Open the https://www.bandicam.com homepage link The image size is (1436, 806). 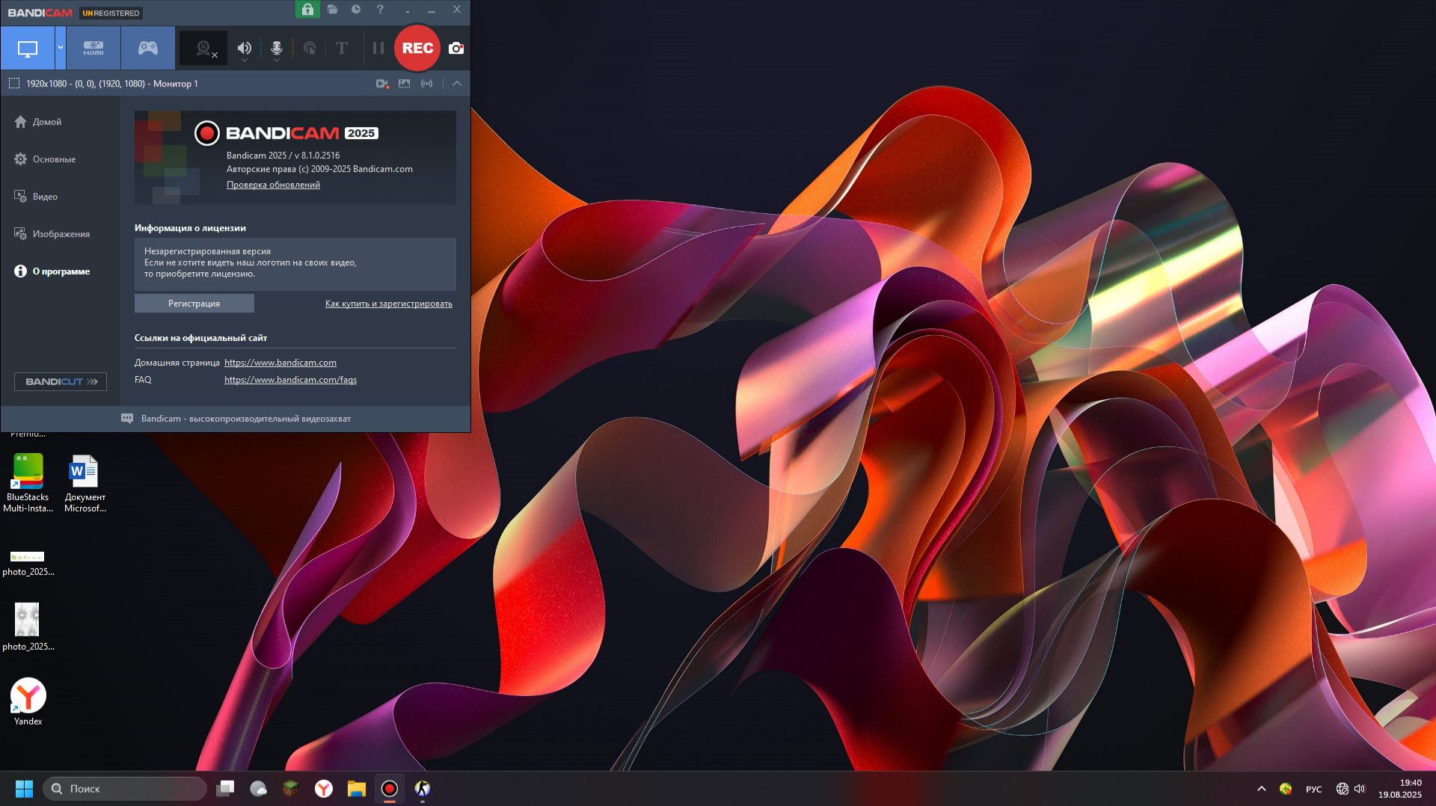pos(280,363)
